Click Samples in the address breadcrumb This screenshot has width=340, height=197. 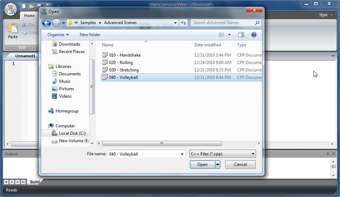(x=88, y=23)
